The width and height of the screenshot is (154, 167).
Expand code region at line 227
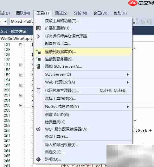(x=21, y=95)
